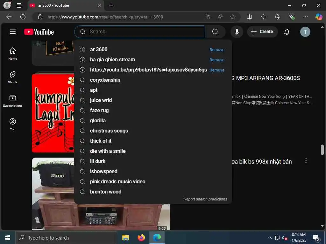Click the magnifier search submit button
This screenshot has height=244, width=326.
(x=215, y=32)
